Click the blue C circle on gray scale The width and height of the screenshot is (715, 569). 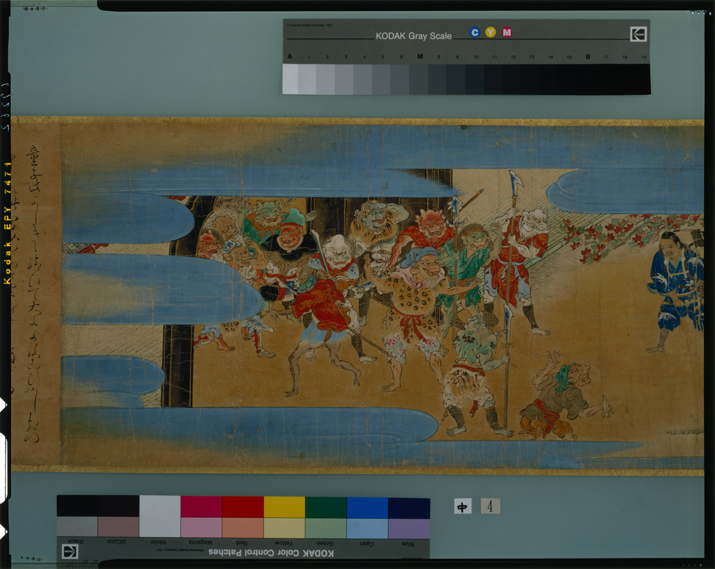pos(475,33)
